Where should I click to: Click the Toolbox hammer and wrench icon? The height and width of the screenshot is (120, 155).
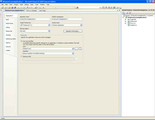click(111, 8)
